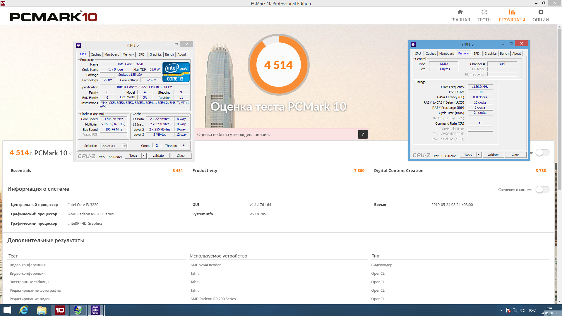This screenshot has width=562, height=316.
Task: Select About tab in right CPU-Z window
Action: click(517, 53)
